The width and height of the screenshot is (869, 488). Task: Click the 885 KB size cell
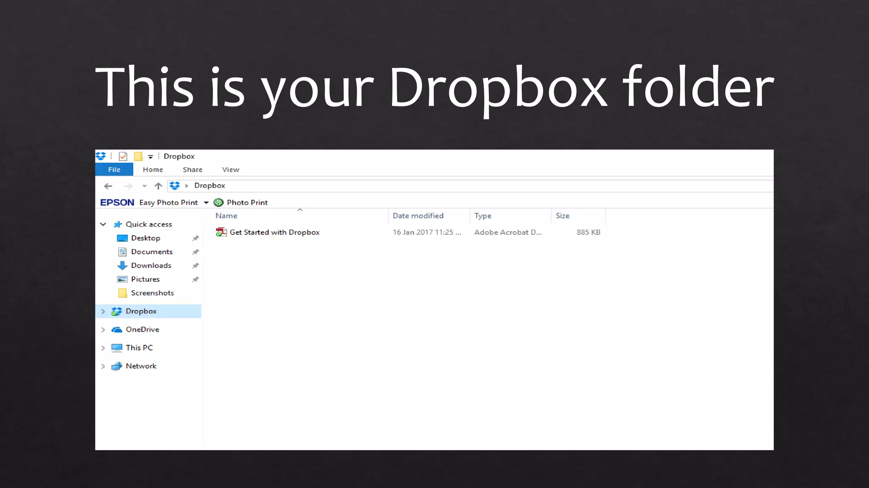(x=588, y=232)
